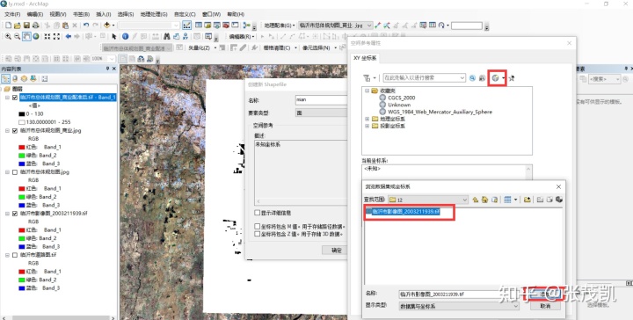Screen dimensions: 633x320
Task: Open the 地理配准(G) toolbar menu
Action: (280, 25)
